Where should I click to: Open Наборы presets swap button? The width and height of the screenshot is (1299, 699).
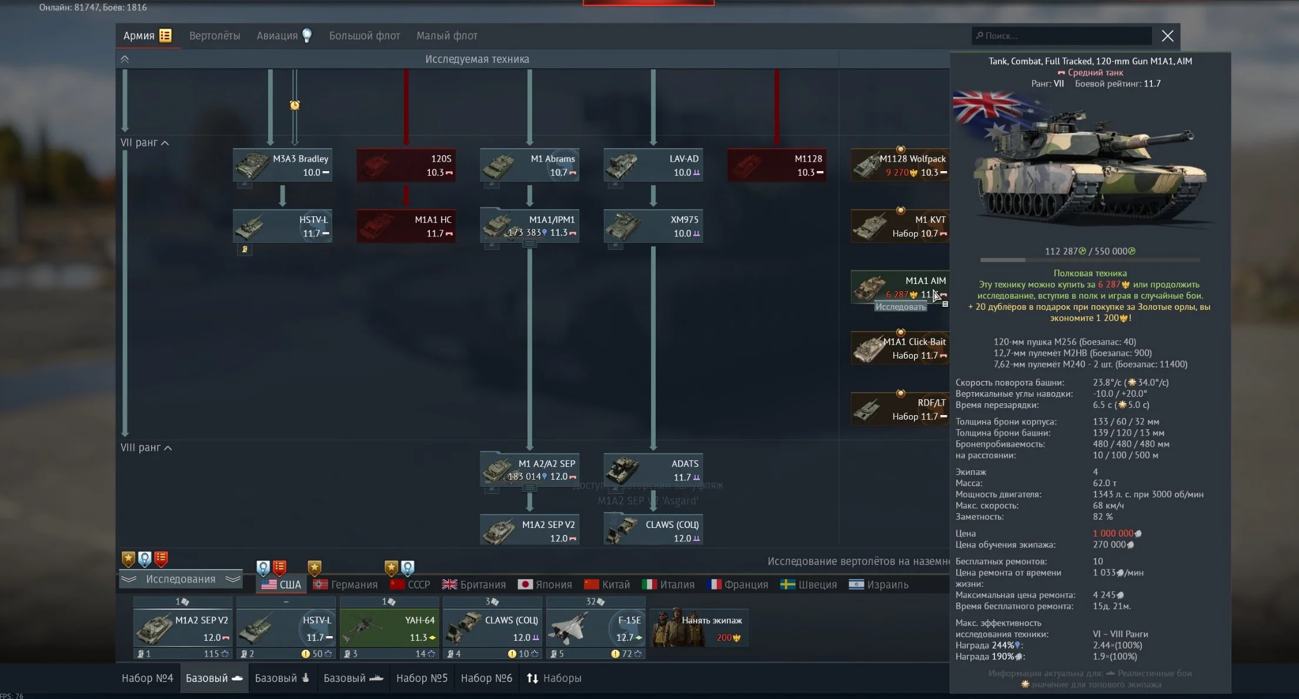coord(553,678)
